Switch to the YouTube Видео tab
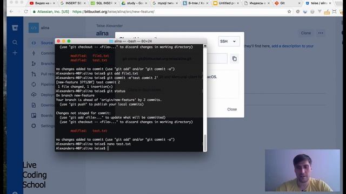Image resolution: width=346 pixels, height=194 pixels. pyautogui.click(x=42, y=3)
